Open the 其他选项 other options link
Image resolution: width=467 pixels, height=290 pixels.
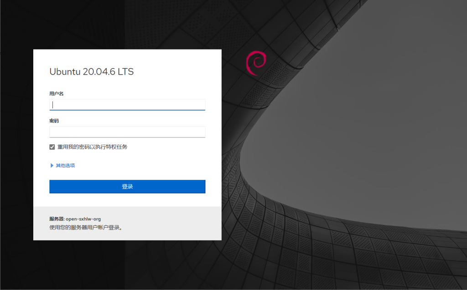pyautogui.click(x=65, y=166)
